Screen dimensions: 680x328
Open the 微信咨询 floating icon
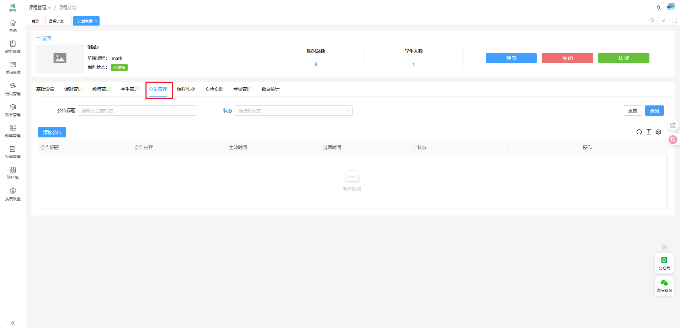[x=664, y=286]
